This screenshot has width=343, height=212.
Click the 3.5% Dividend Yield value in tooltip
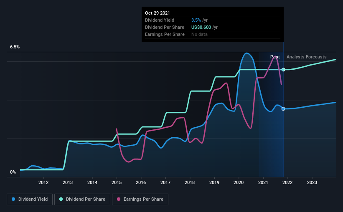[196, 20]
